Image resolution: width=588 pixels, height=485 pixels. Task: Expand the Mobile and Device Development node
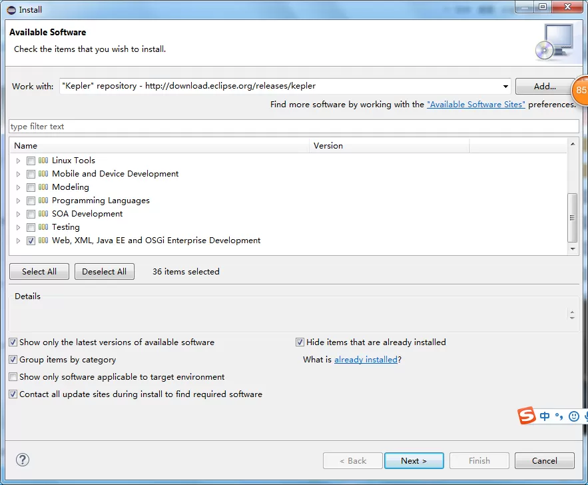point(18,174)
